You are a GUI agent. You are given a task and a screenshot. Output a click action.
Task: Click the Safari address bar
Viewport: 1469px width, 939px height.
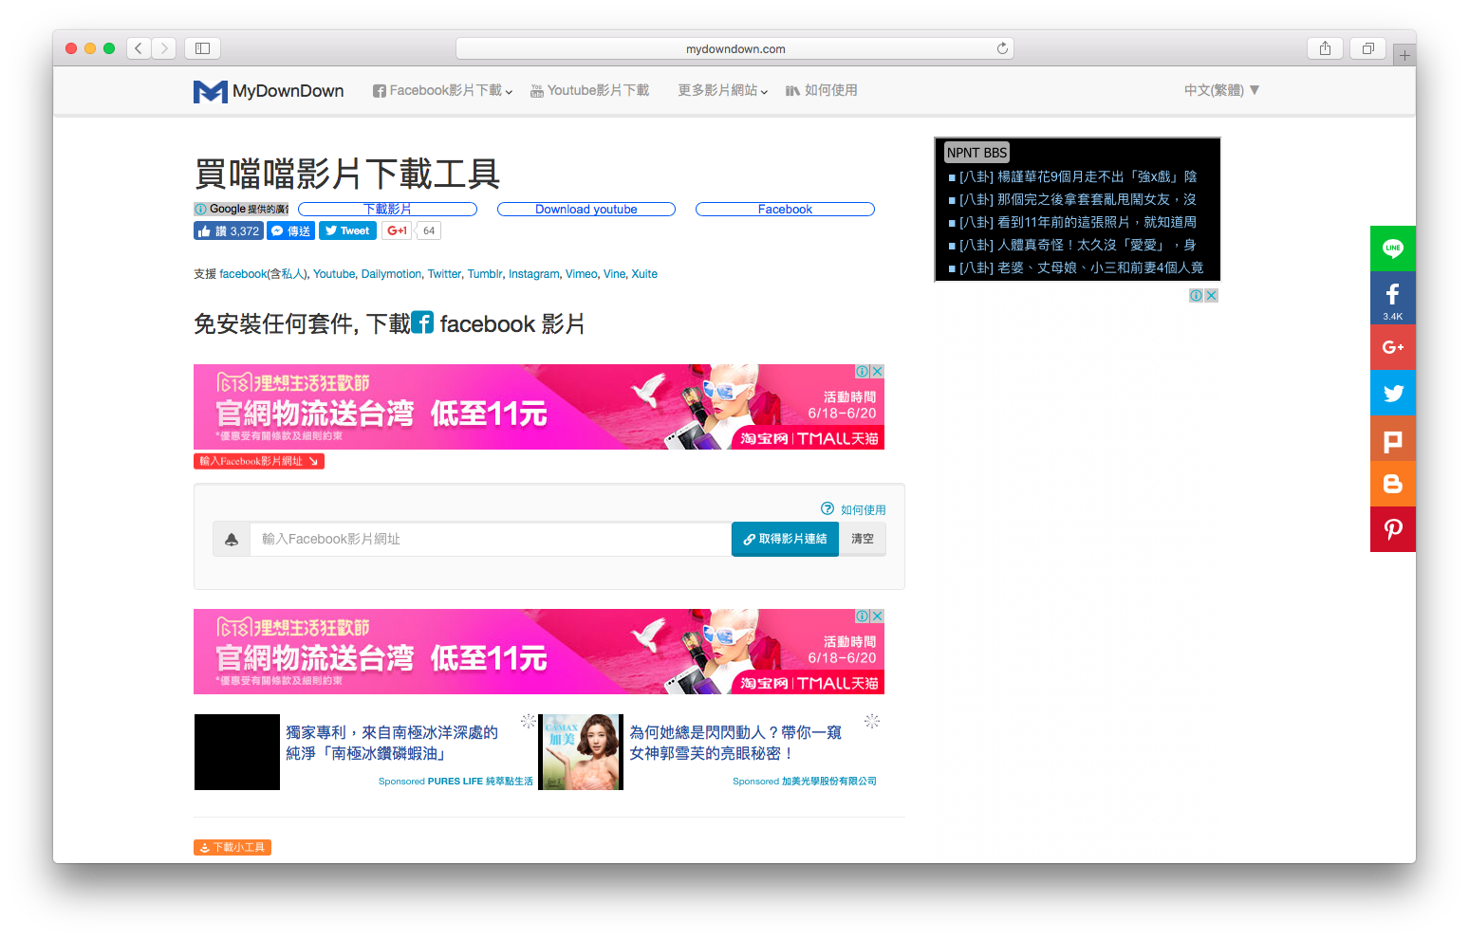click(x=735, y=48)
